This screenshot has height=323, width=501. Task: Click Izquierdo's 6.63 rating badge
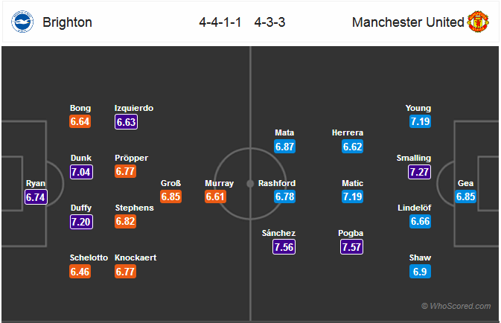coord(127,122)
